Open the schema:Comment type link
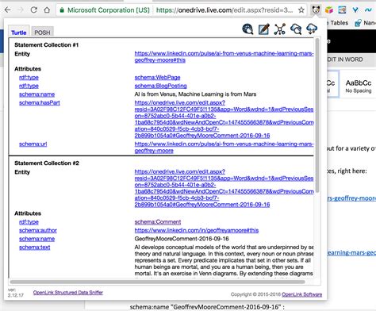 (158, 222)
